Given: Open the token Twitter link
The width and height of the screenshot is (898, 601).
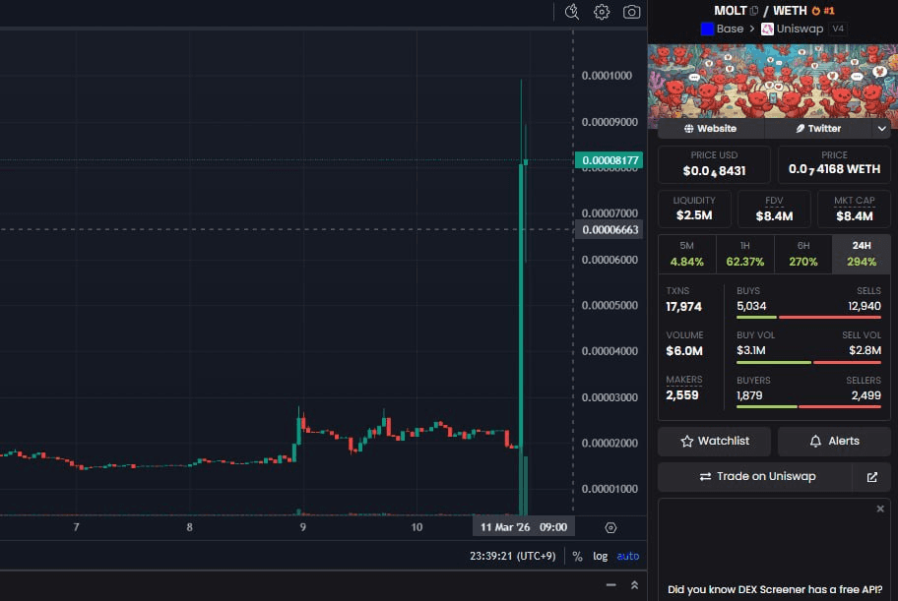Looking at the screenshot, I should (x=818, y=129).
